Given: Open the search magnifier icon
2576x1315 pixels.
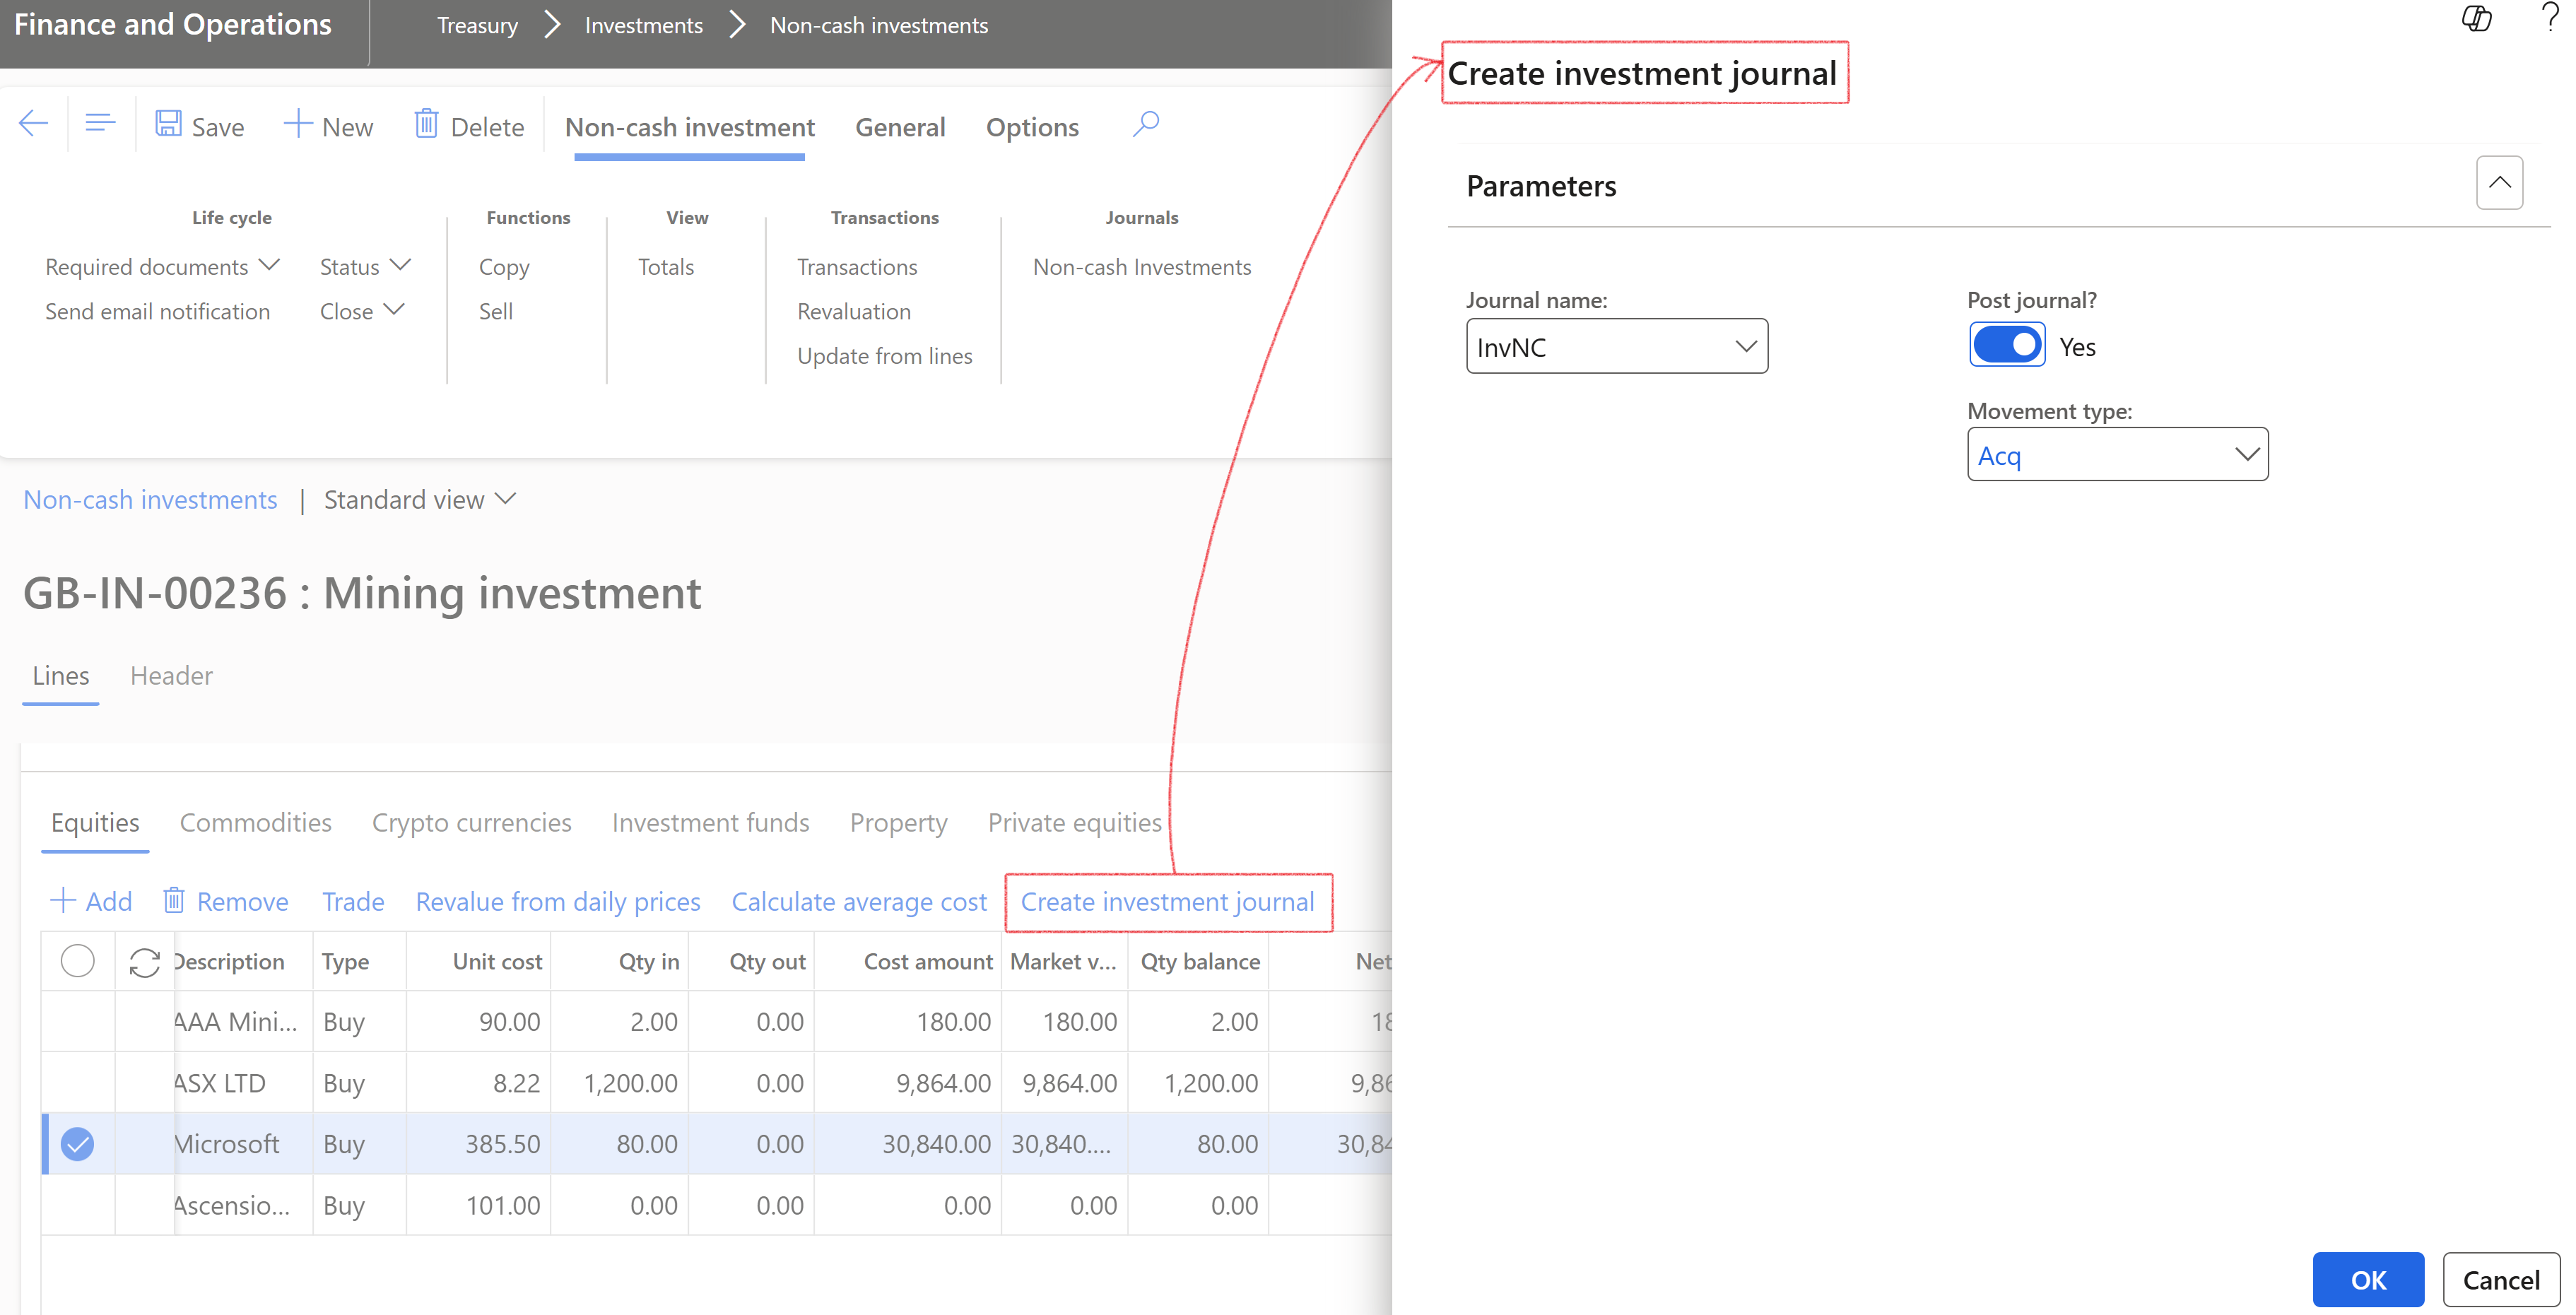Looking at the screenshot, I should click(1146, 125).
